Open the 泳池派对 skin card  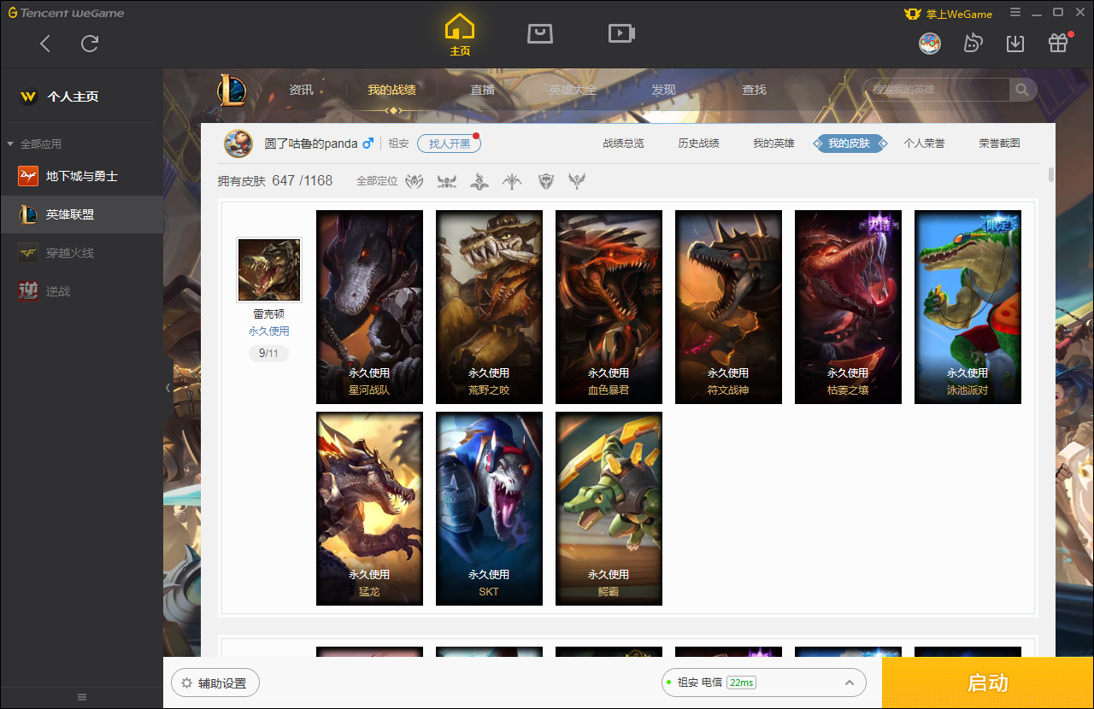tap(968, 308)
